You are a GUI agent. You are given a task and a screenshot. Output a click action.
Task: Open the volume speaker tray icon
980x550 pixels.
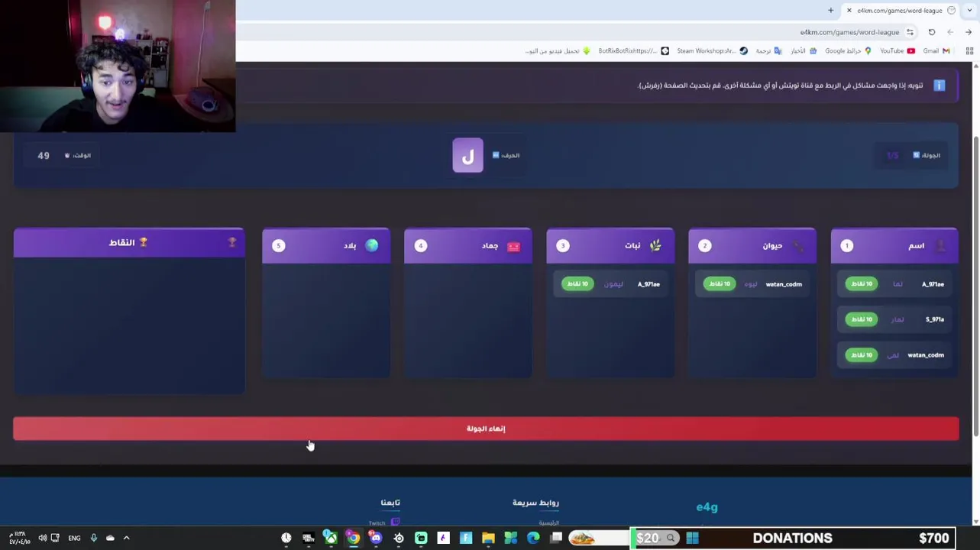point(43,538)
